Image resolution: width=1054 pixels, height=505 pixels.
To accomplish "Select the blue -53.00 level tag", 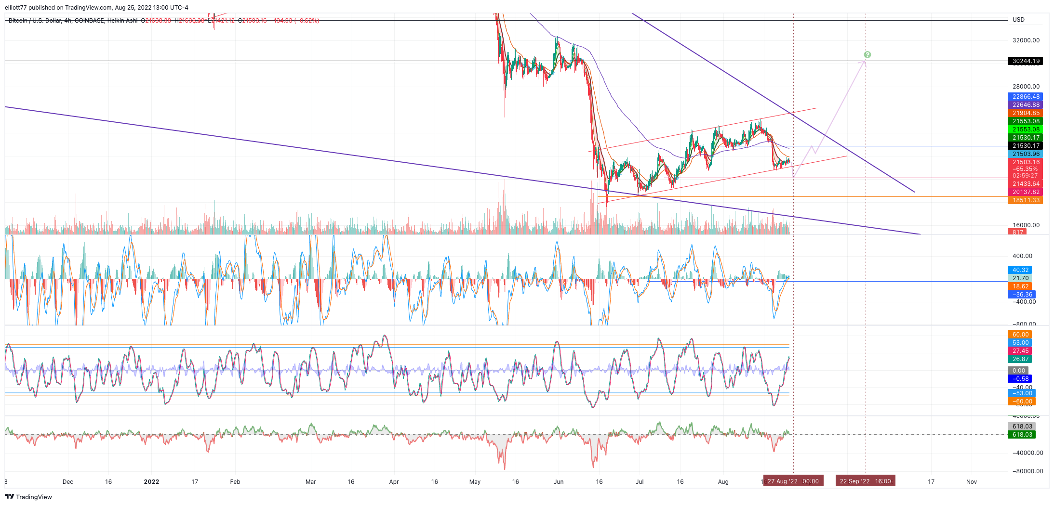I will coord(1022,393).
